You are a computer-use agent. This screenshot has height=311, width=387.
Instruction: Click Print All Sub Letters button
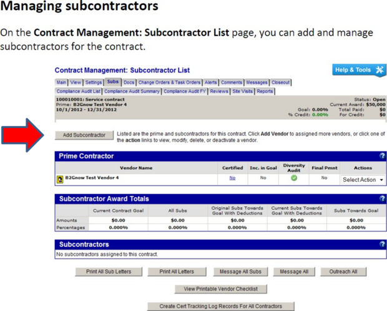pyautogui.click(x=109, y=272)
